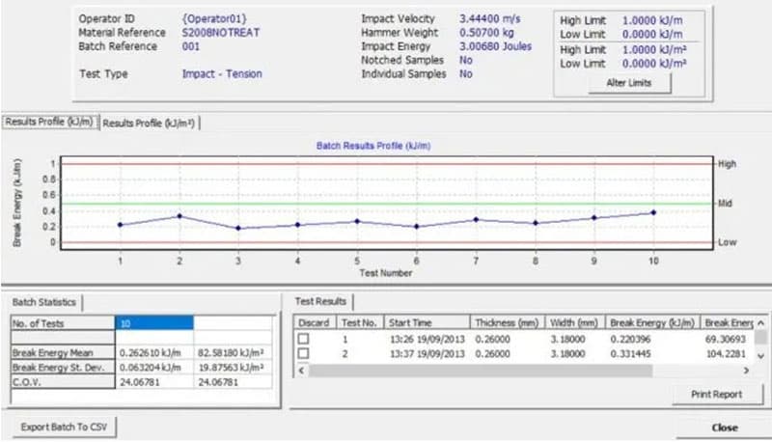Click test results scroll down arrow
Screen dimensions: 772x442
tap(760, 355)
